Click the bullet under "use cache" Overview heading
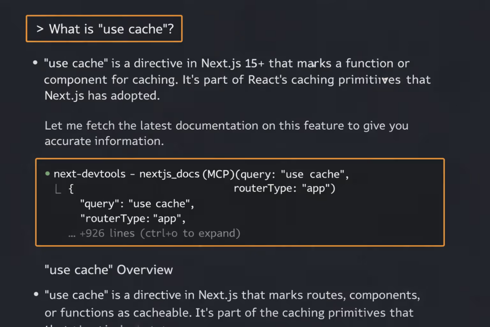The height and width of the screenshot is (327, 490). 35,294
